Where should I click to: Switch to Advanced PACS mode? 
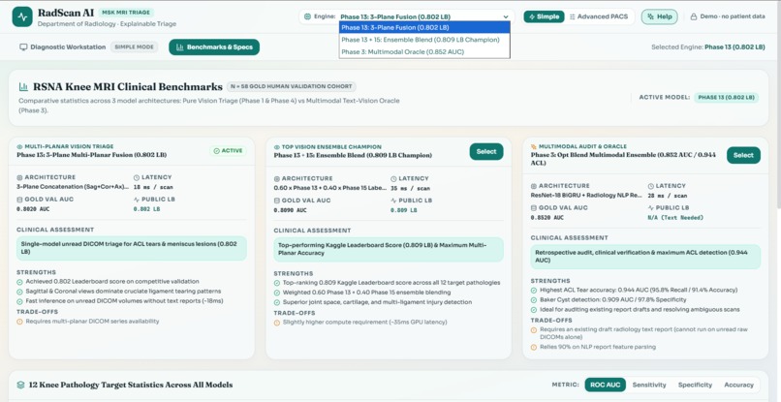tap(599, 16)
